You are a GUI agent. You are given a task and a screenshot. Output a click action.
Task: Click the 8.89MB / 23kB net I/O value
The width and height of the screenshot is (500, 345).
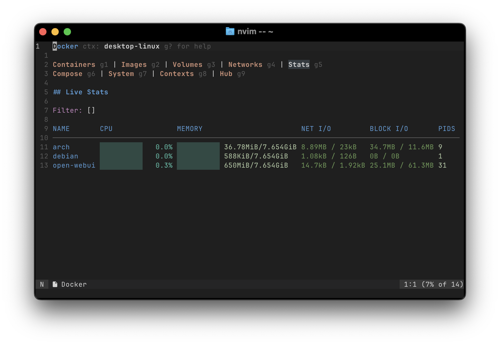click(329, 147)
